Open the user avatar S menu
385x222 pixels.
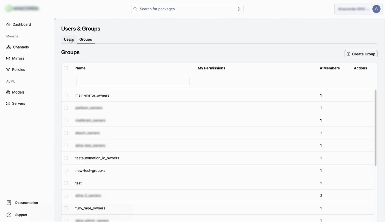376,9
